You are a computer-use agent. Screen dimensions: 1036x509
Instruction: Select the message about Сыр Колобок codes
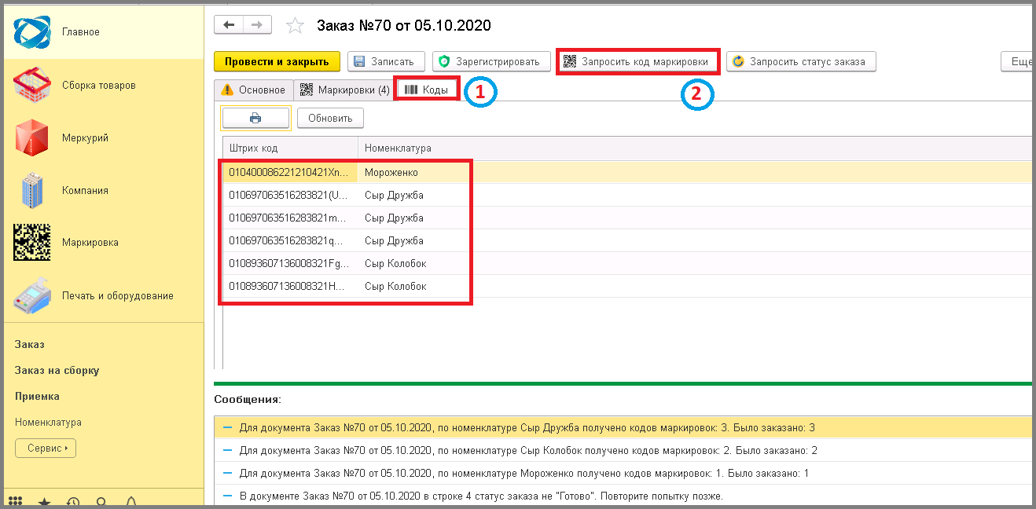point(623,450)
